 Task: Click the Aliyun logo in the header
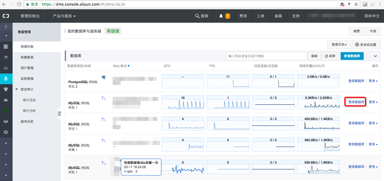pyautogui.click(x=6, y=16)
